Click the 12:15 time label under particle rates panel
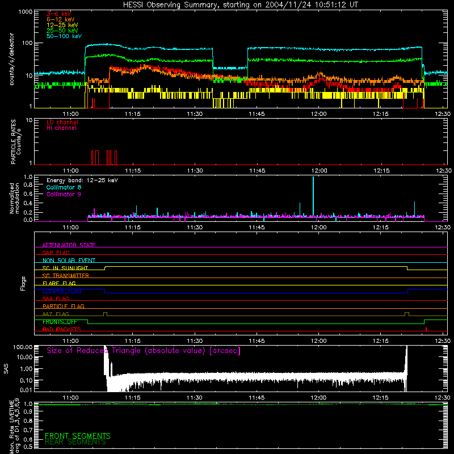 (381, 171)
